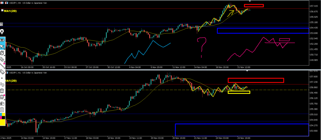Select the red rectangle on H4 chart
Viewport: 321px width, 140px height.
(x=254, y=6)
